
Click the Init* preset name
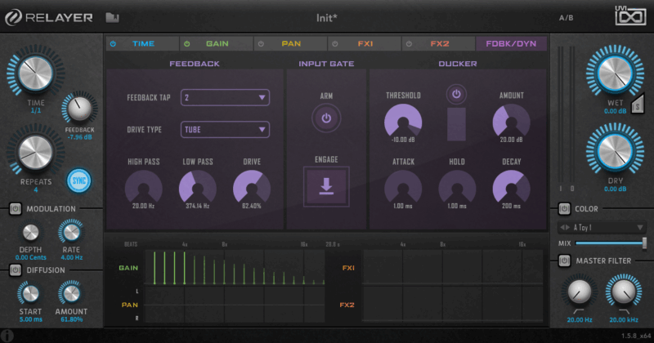pos(329,16)
